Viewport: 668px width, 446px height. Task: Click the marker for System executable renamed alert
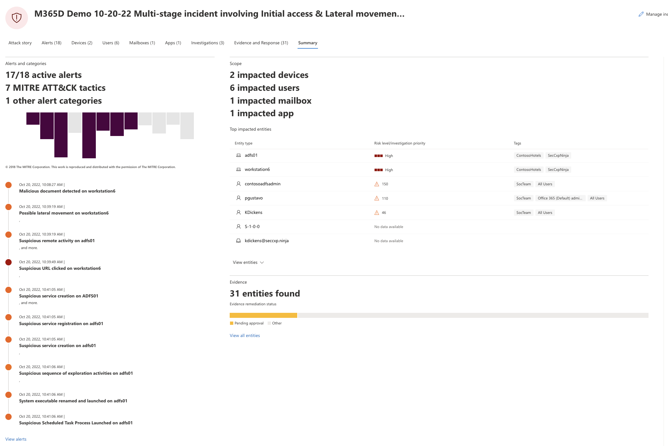click(x=8, y=395)
